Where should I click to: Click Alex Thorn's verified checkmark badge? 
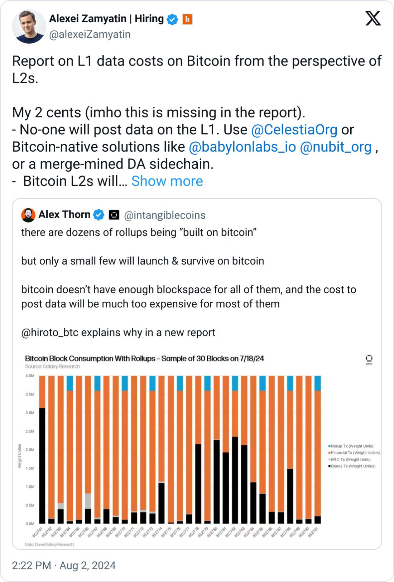pos(98,215)
